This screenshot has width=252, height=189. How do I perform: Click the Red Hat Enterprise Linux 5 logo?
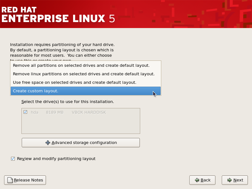click(58, 14)
